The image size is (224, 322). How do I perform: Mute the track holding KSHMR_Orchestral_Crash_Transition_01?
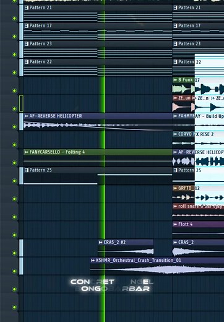[x=14, y=271]
